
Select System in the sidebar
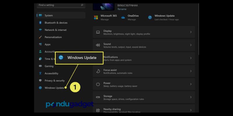tap(61, 15)
